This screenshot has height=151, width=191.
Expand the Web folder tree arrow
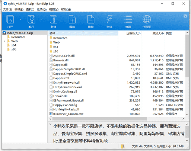4,41
